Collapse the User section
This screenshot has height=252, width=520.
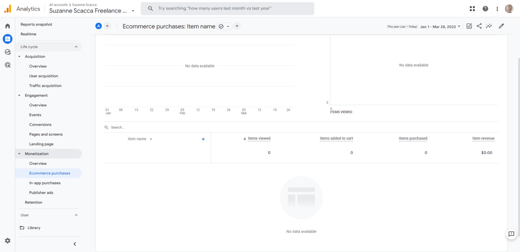coord(76,215)
